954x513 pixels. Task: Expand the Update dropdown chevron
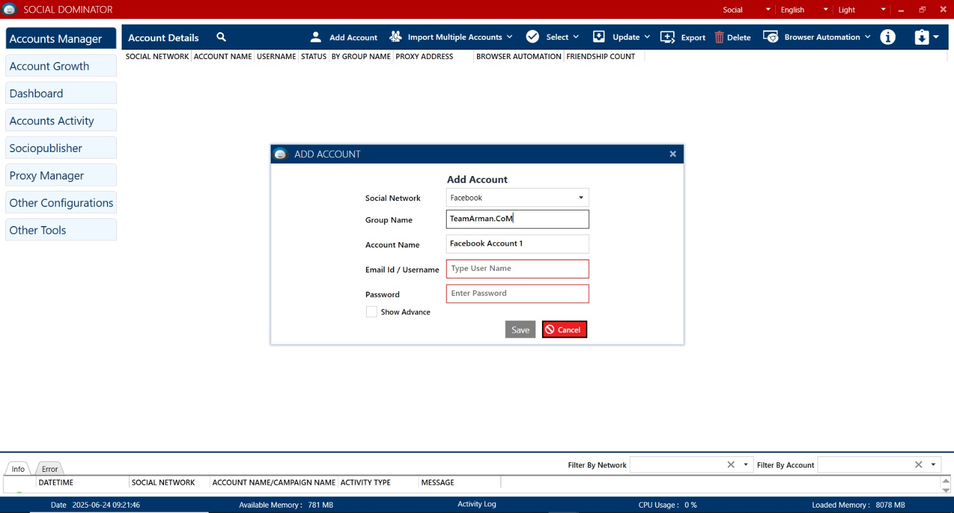tap(647, 37)
